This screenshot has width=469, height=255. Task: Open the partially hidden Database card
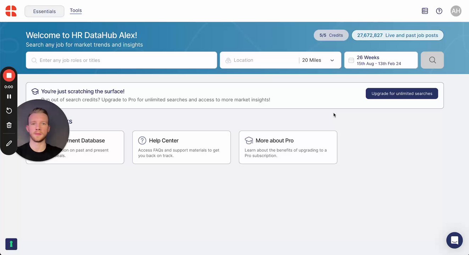tap(75, 147)
